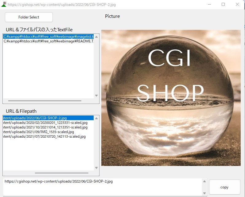This screenshot has width=245, height=197.
Task: Click the down arrow of TextFile list scrollbar
Action: click(x=96, y=96)
